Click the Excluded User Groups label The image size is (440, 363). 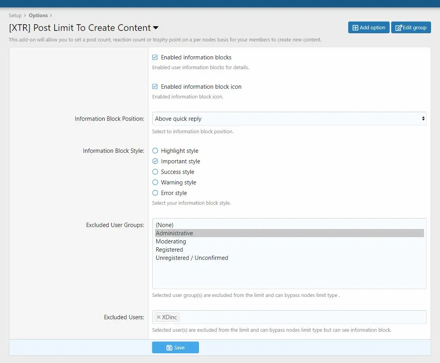115,225
